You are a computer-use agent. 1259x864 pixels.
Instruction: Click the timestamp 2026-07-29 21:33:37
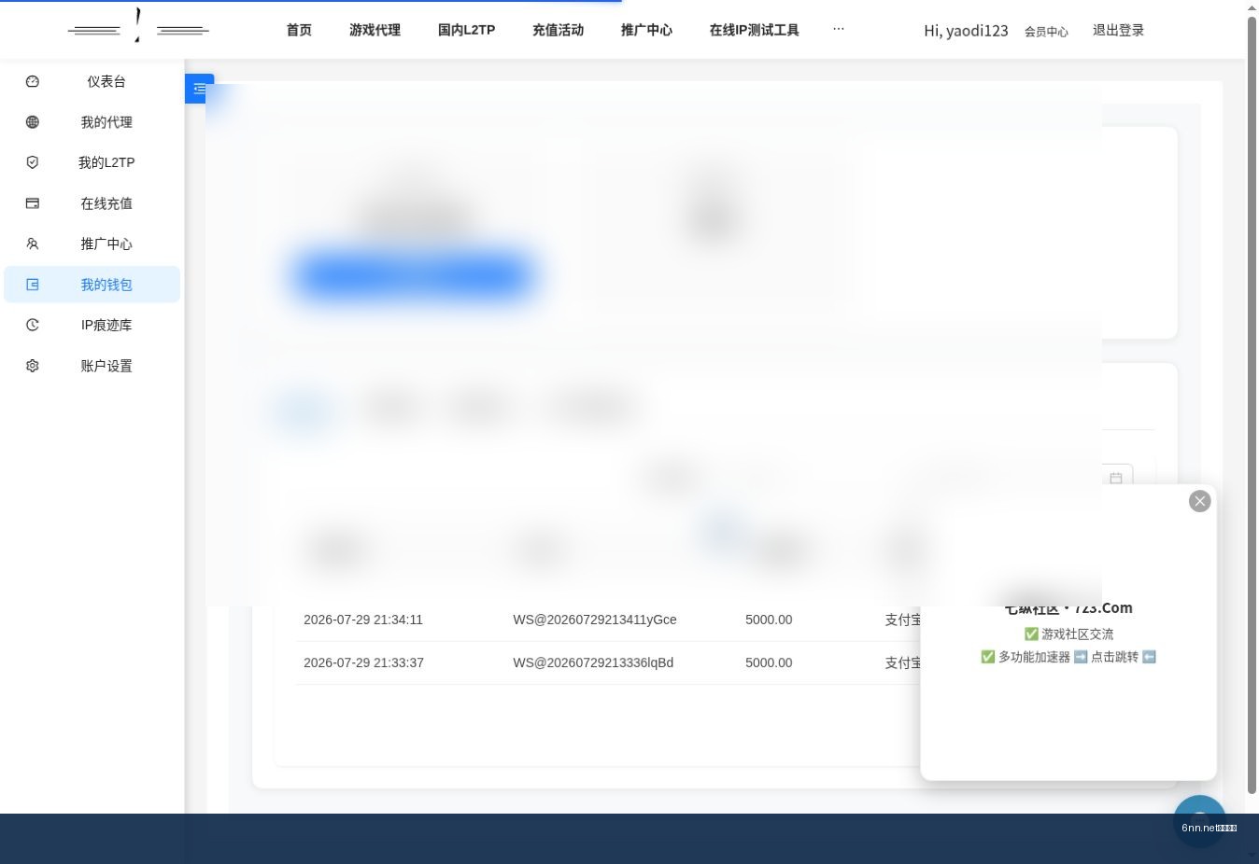[363, 662]
